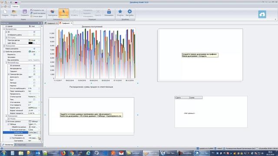Switch to the Main ribbon tab
278x156 pixels.
15,6
